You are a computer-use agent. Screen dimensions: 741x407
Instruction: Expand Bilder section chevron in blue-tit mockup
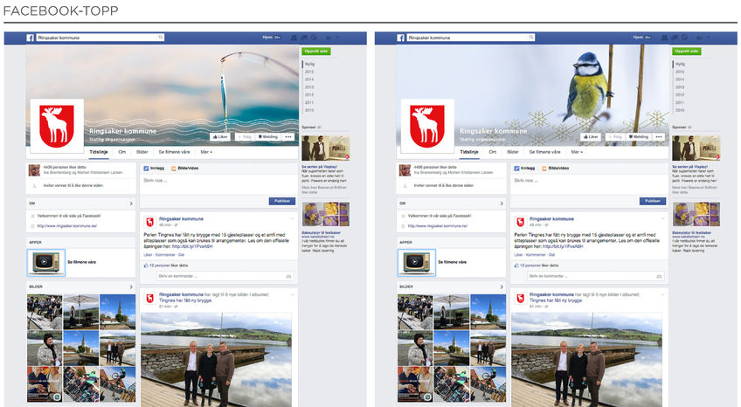[502, 286]
